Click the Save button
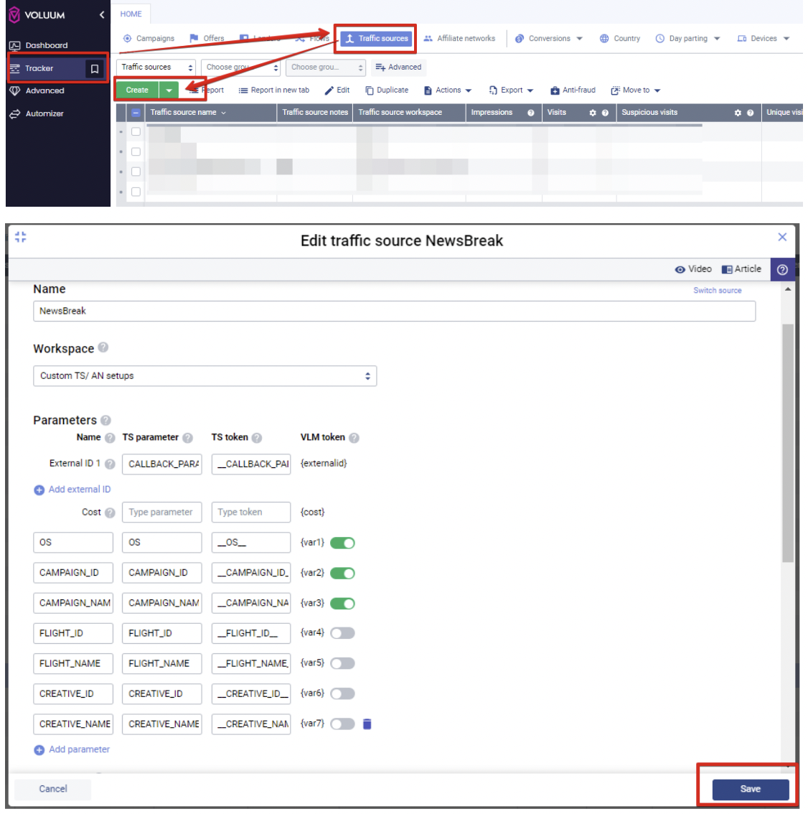 pyautogui.click(x=751, y=790)
